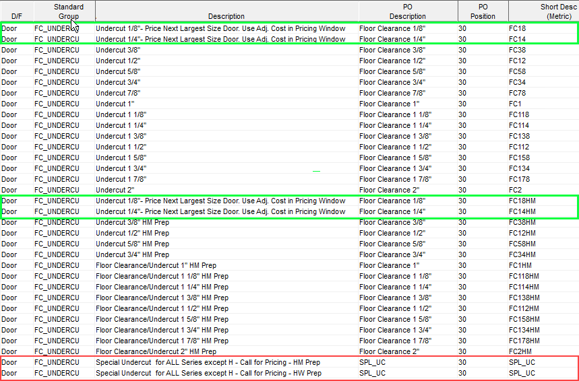Select the Special Undercut HM Prep row description
The height and width of the screenshot is (381, 579).
226,362
